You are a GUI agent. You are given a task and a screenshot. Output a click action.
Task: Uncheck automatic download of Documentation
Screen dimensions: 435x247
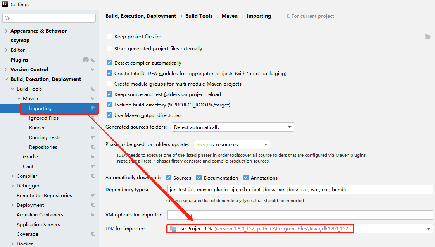point(199,178)
